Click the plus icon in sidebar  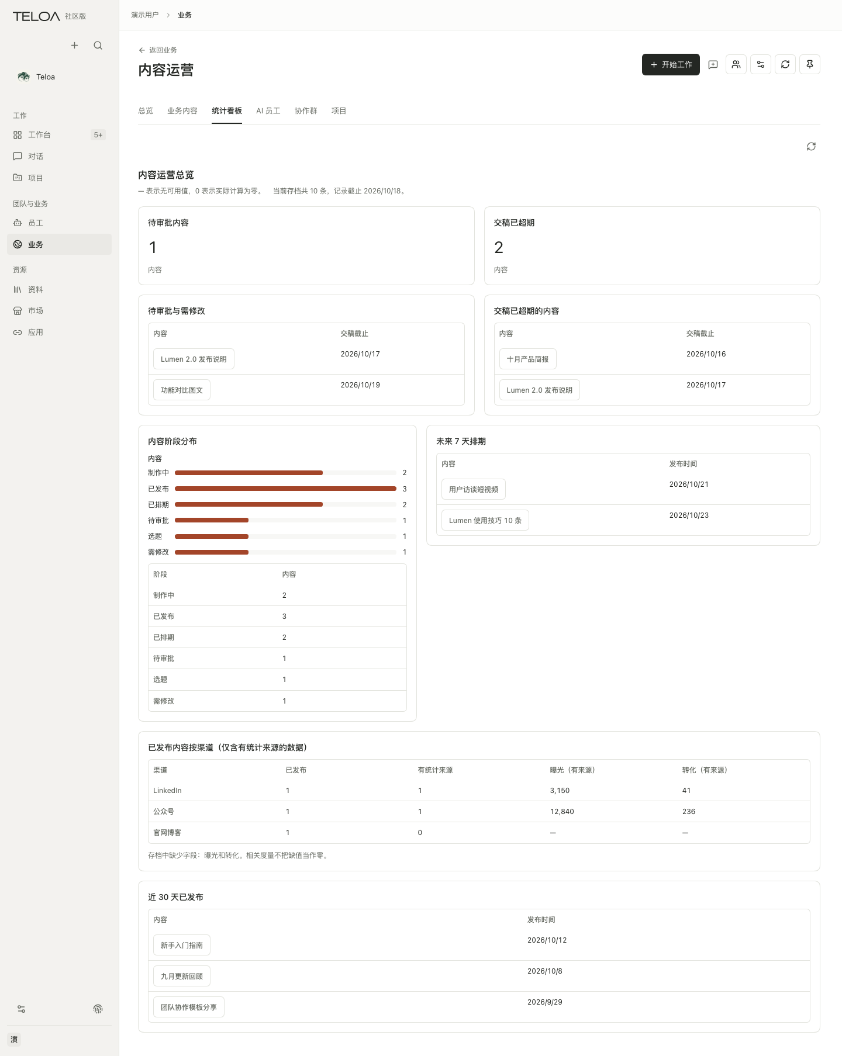point(74,46)
